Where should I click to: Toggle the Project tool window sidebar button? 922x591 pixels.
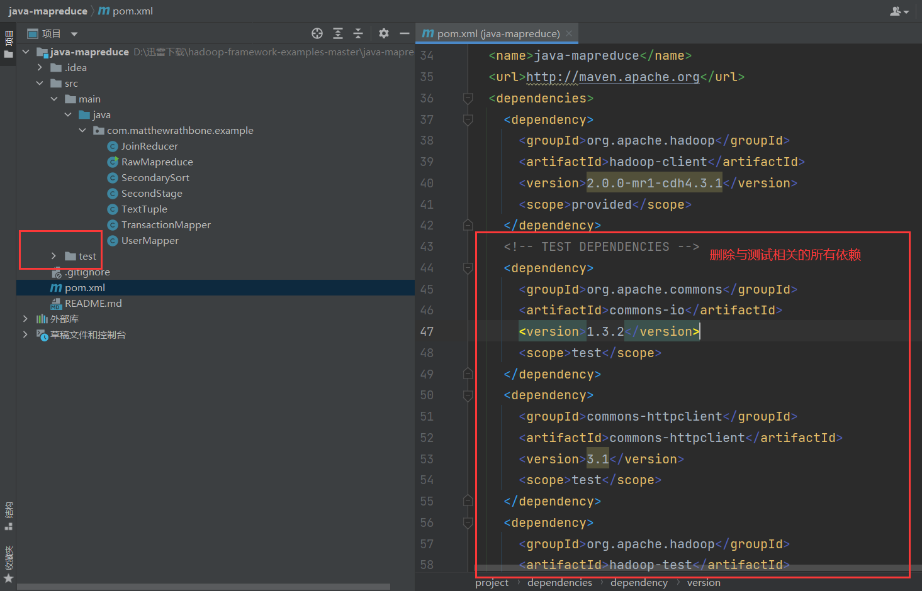[x=8, y=44]
